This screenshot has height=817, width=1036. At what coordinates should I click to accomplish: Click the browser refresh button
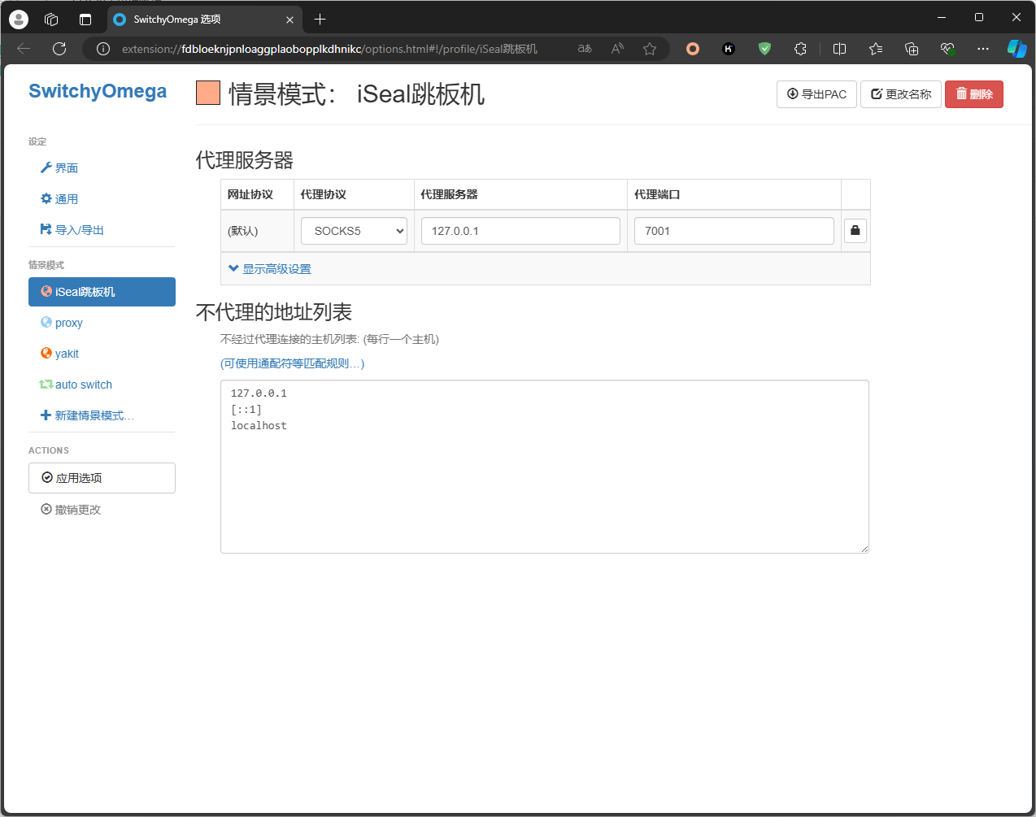(x=59, y=49)
